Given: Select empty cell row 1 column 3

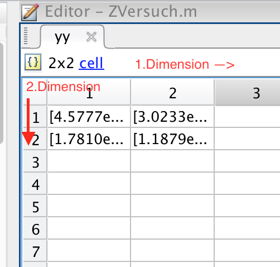Looking at the screenshot, I should (248, 117).
